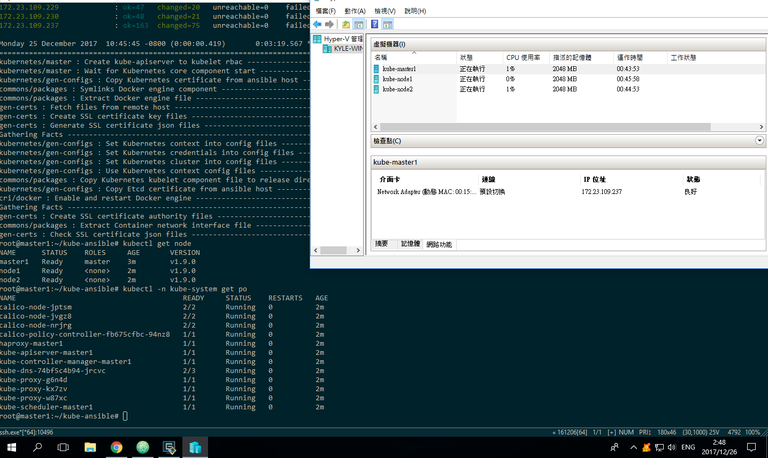The height and width of the screenshot is (458, 768).
Task: Show hidden system tray icons chevron
Action: pyautogui.click(x=633, y=447)
